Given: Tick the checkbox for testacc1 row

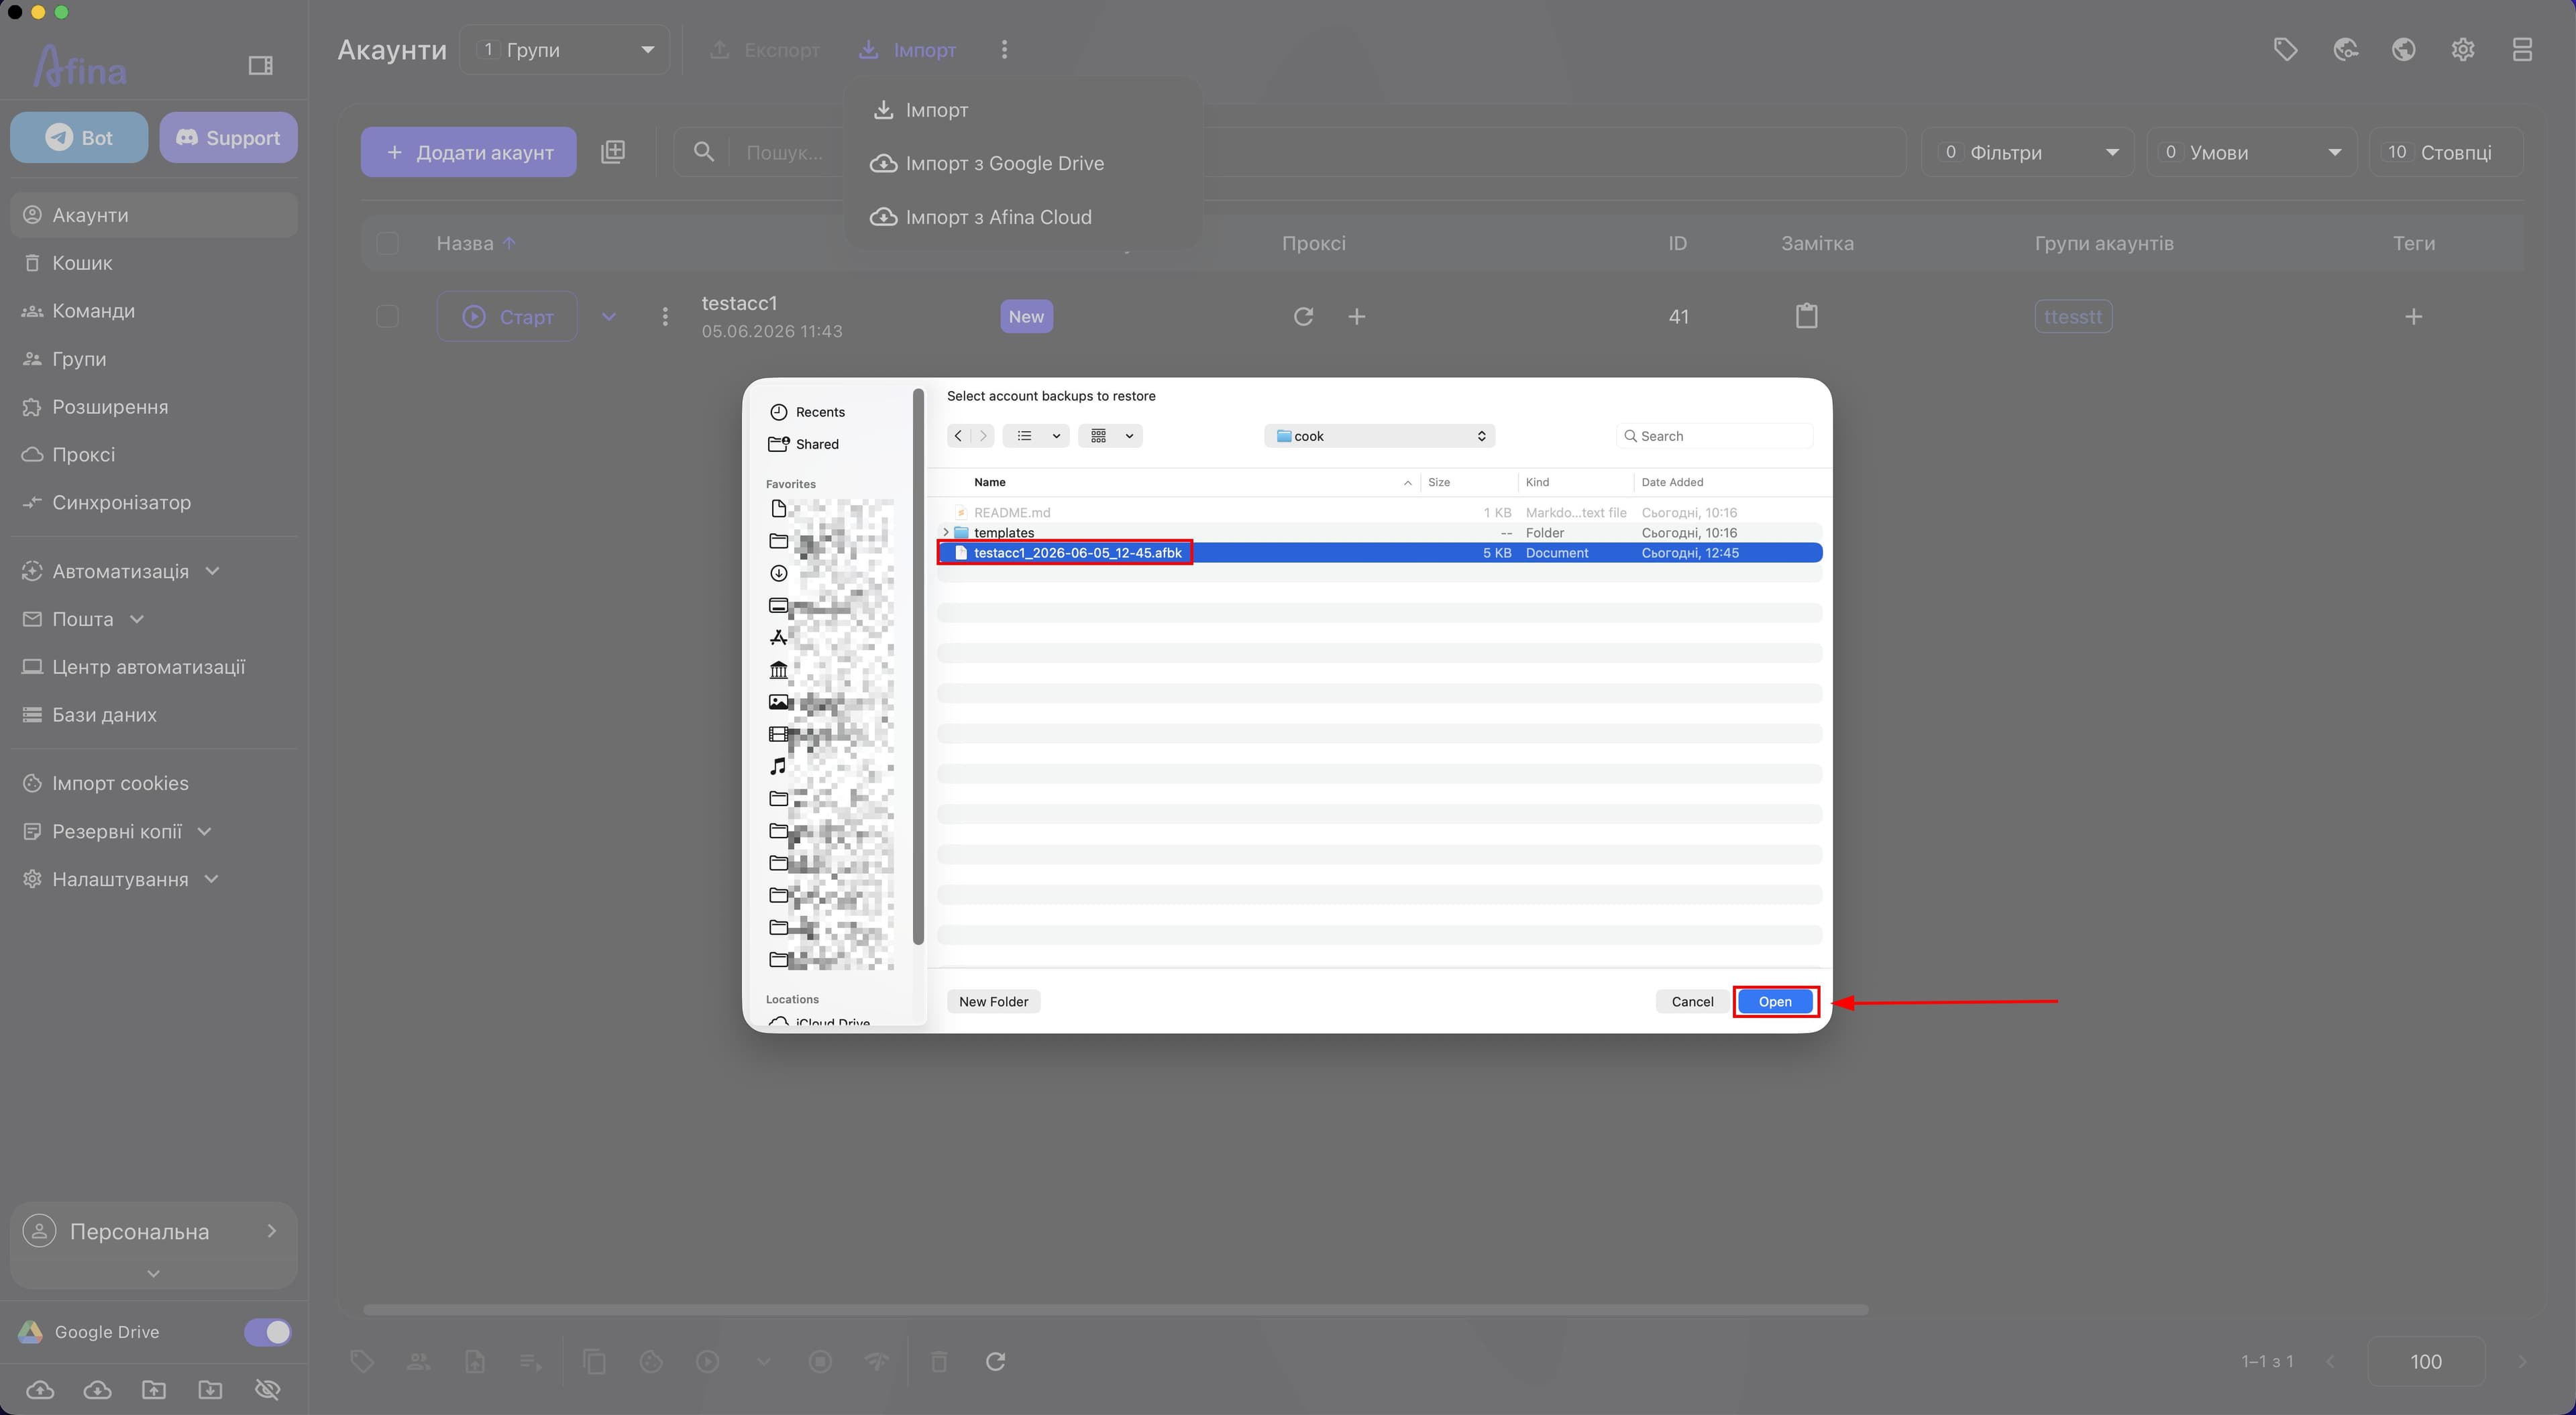Looking at the screenshot, I should click(x=387, y=316).
